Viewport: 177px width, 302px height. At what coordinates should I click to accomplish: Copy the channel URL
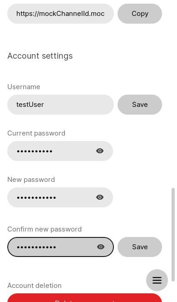tap(140, 14)
